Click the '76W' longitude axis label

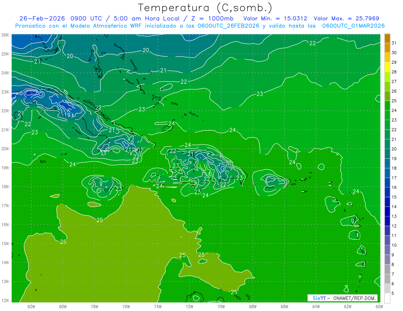[126, 306]
